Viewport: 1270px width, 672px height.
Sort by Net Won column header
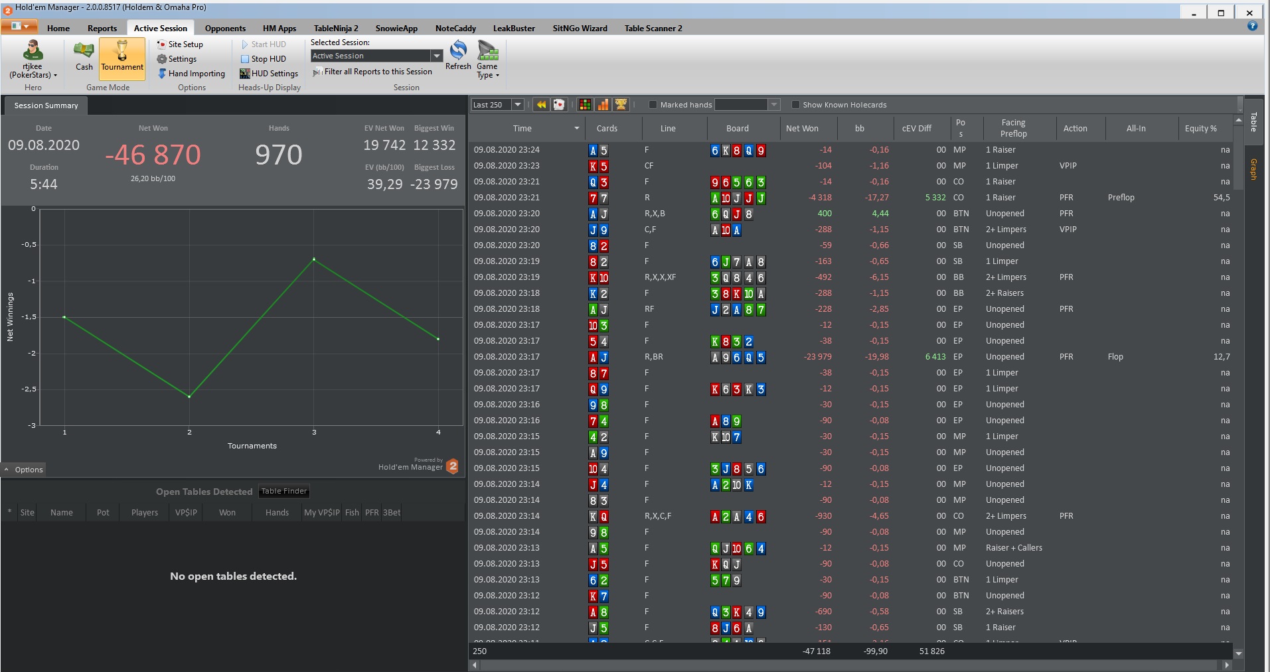click(802, 129)
